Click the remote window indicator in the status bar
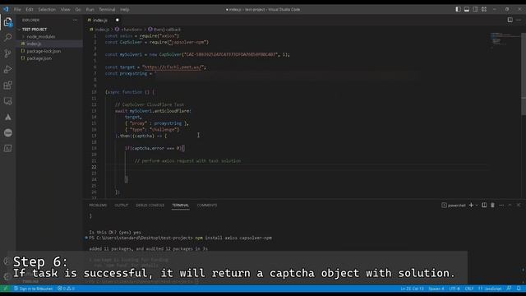The image size is (526, 296). click(5, 289)
